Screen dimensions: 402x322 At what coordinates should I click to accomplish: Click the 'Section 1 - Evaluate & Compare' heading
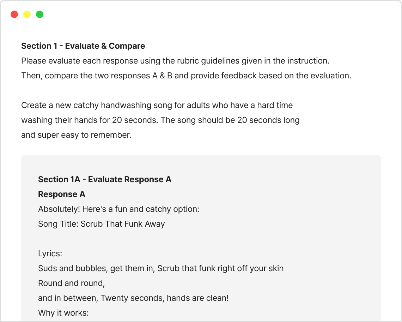coord(83,46)
